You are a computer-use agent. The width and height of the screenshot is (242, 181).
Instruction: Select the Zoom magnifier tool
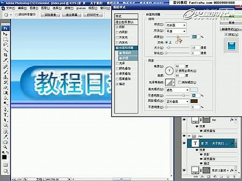(5, 147)
